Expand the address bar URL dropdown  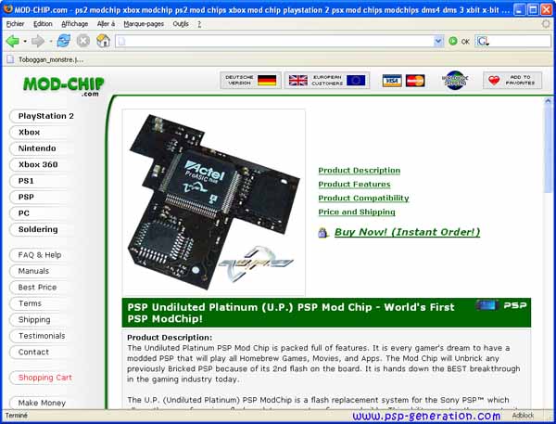tap(438, 41)
